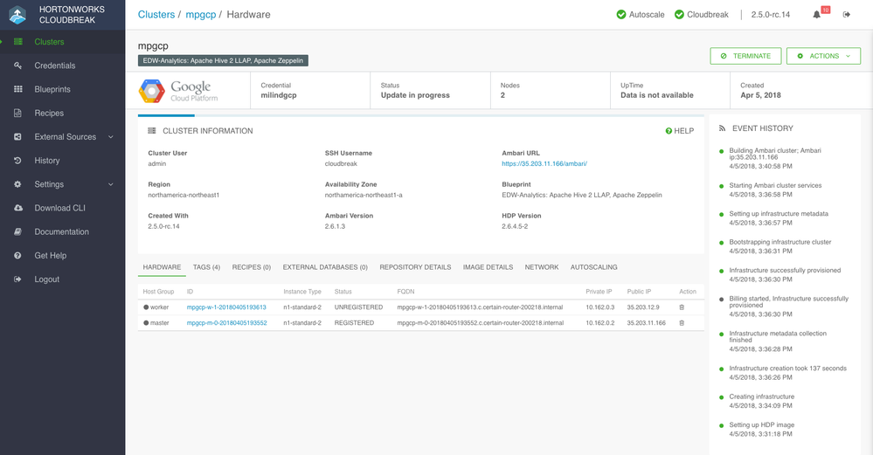The width and height of the screenshot is (873, 455).
Task: Click the Event History RSS icon
Action: pos(722,128)
